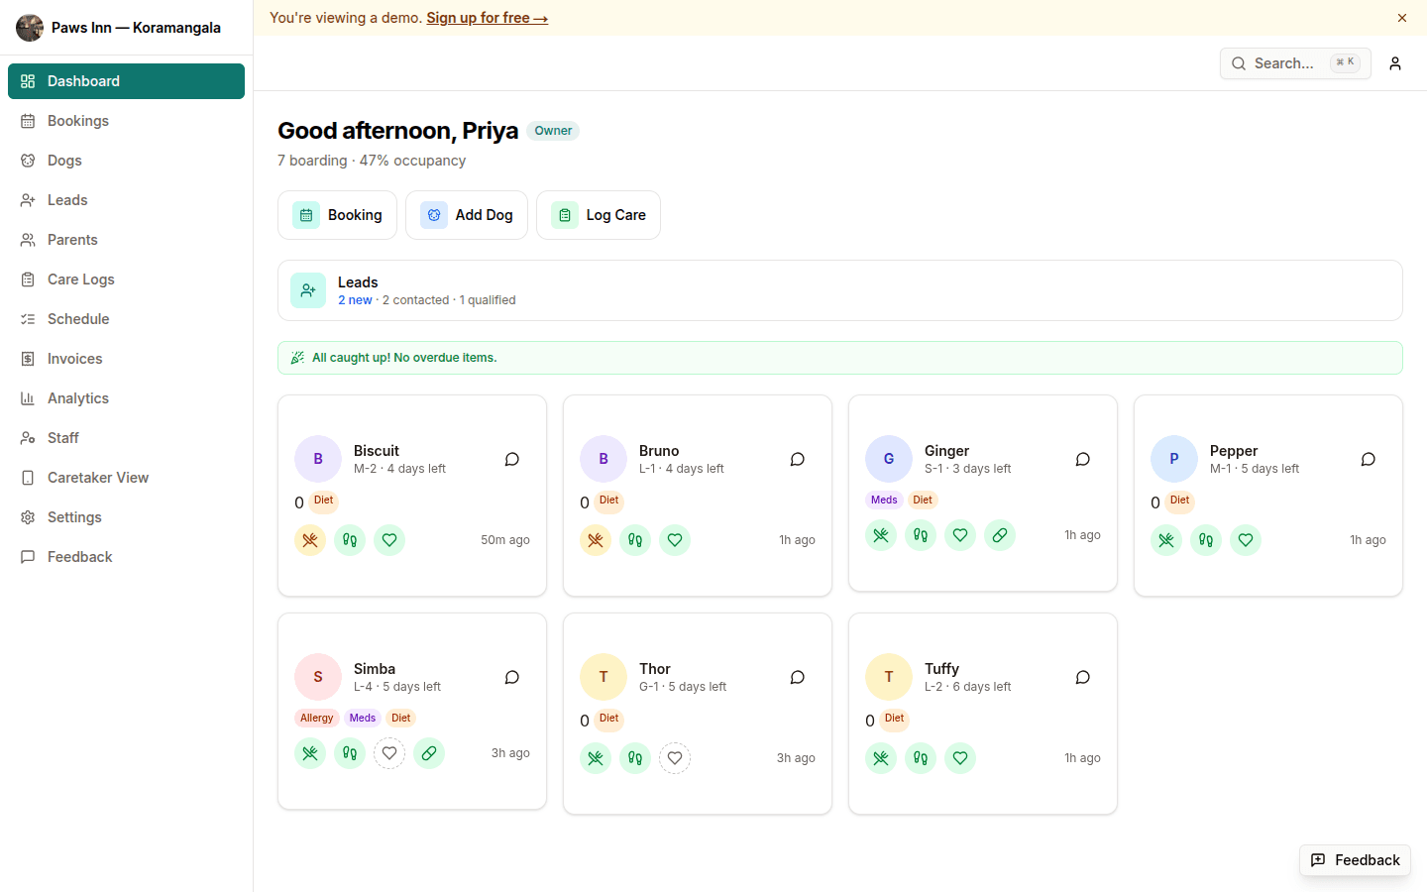Screen dimensions: 1427x892
Task: Log a meal for Biscuit via fork icon
Action: (x=310, y=540)
